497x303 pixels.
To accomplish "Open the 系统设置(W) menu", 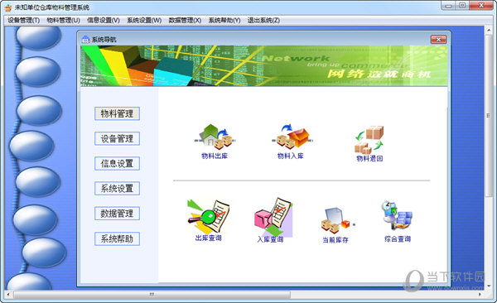I will (x=144, y=21).
